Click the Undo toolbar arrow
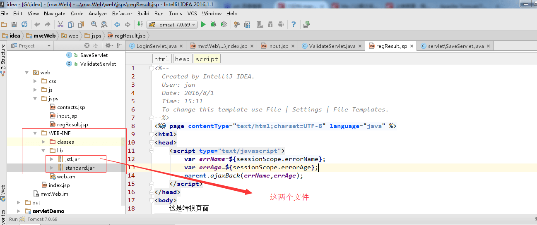537x225 pixels. pos(37,24)
